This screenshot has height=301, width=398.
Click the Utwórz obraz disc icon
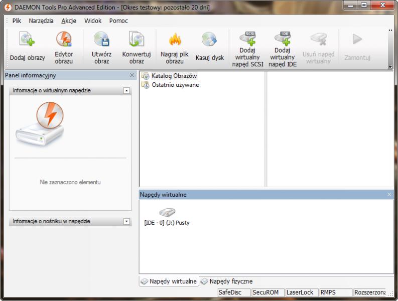click(101, 39)
